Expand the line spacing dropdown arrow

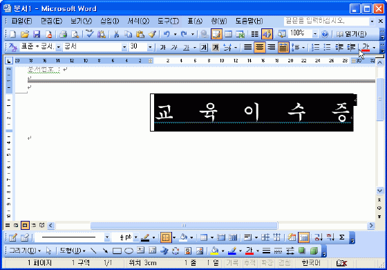tap(303, 47)
